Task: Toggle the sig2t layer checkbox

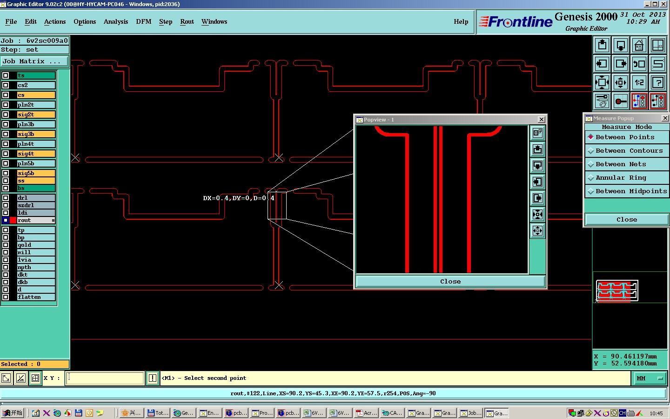Action: point(6,115)
